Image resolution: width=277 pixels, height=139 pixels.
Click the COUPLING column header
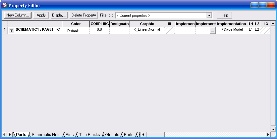(x=100, y=24)
